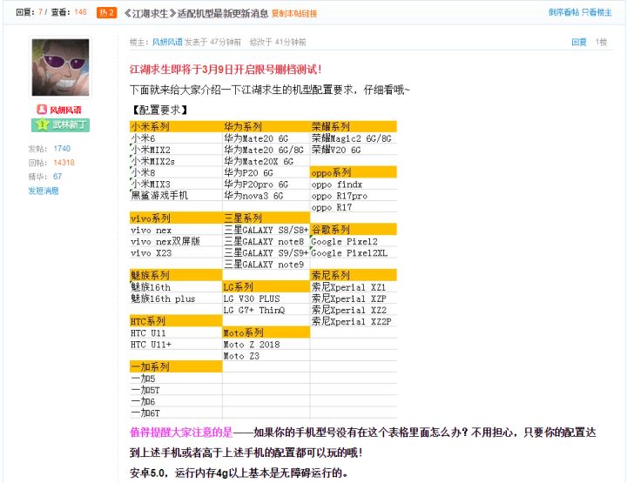This screenshot has width=627, height=483.
Task: Click the vivo nex双屏版 cell
Action: point(176,241)
